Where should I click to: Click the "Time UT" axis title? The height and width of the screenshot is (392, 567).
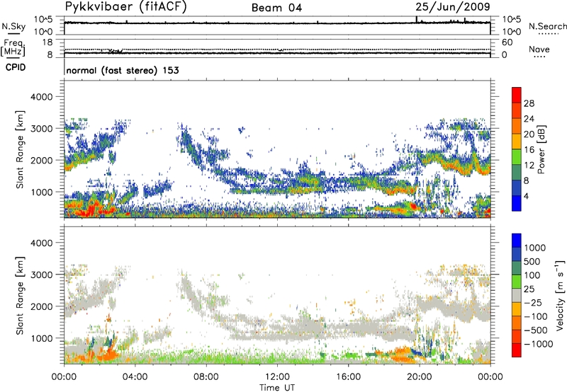[277, 388]
